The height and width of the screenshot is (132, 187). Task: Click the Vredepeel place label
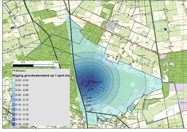[x=178, y=25]
